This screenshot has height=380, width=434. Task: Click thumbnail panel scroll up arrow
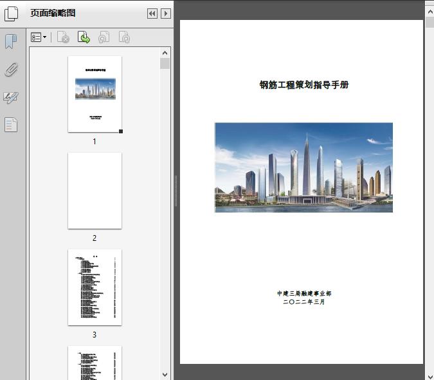click(165, 53)
